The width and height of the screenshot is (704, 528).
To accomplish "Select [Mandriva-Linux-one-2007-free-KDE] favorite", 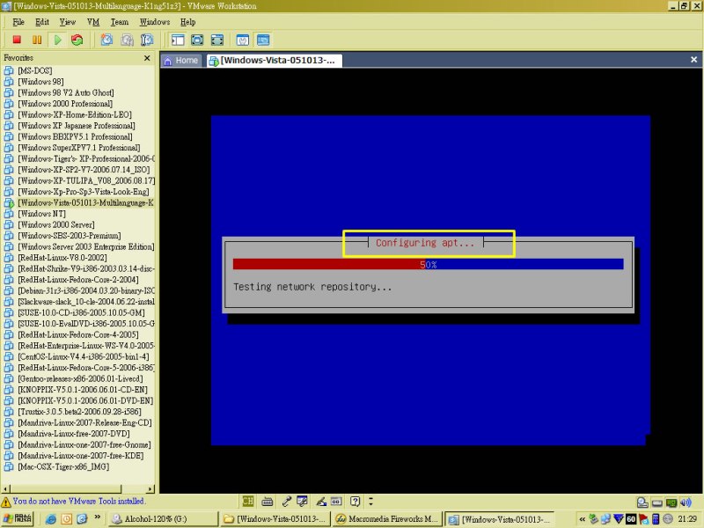I will pyautogui.click(x=81, y=456).
